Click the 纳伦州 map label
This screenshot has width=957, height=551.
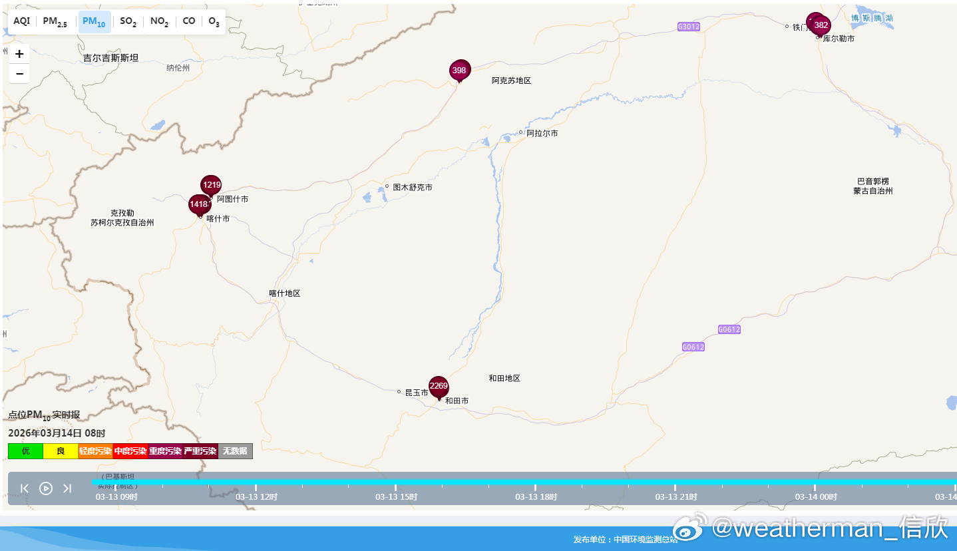[178, 68]
